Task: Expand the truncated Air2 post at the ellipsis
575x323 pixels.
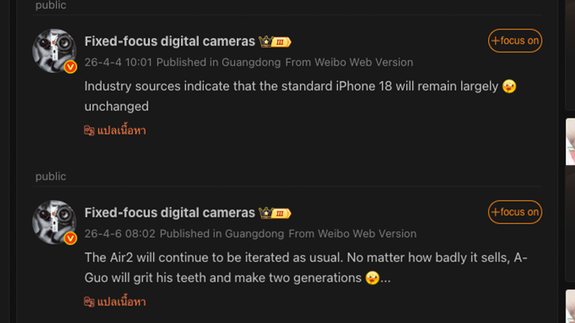Action: click(x=386, y=278)
